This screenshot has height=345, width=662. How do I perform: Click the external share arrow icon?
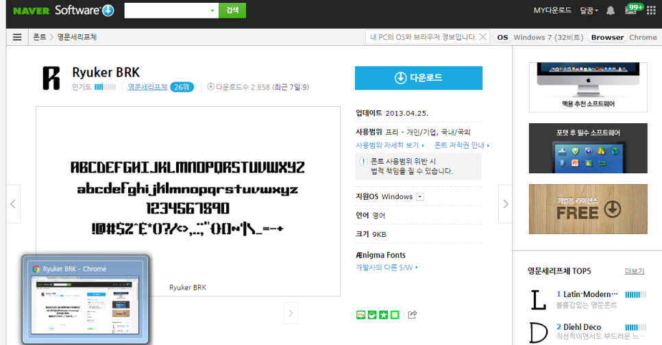tap(413, 315)
